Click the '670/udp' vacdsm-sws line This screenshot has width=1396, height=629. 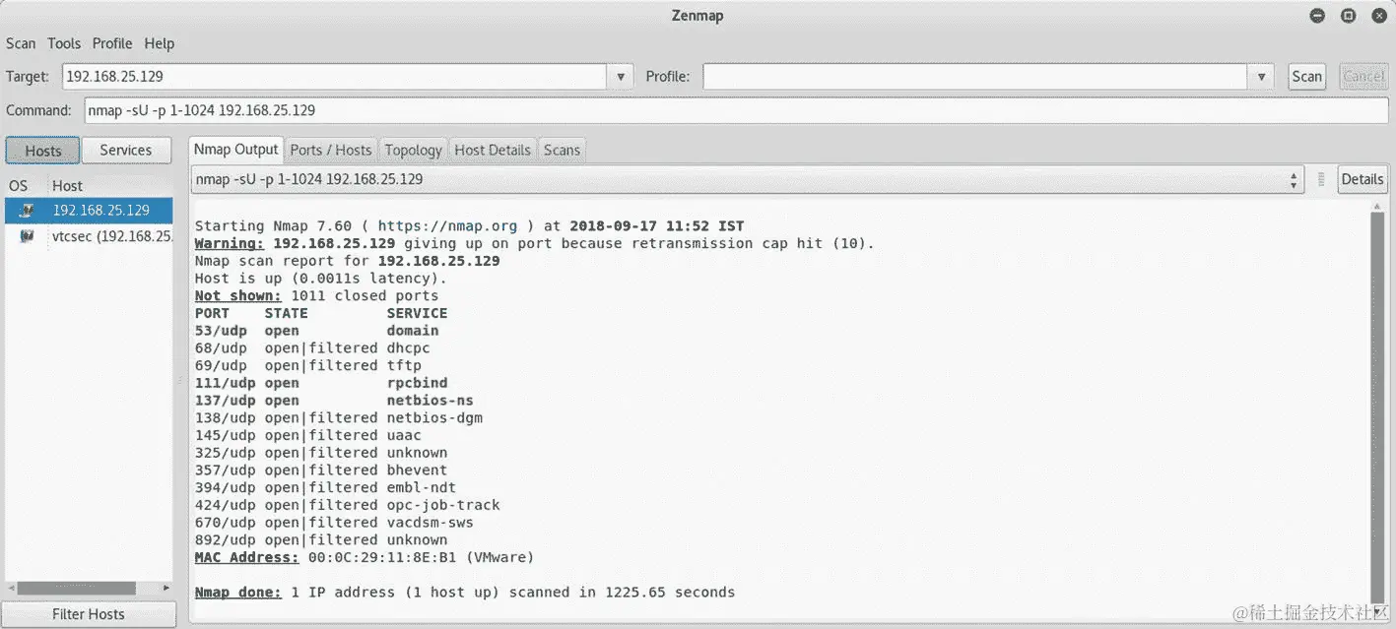[334, 523]
